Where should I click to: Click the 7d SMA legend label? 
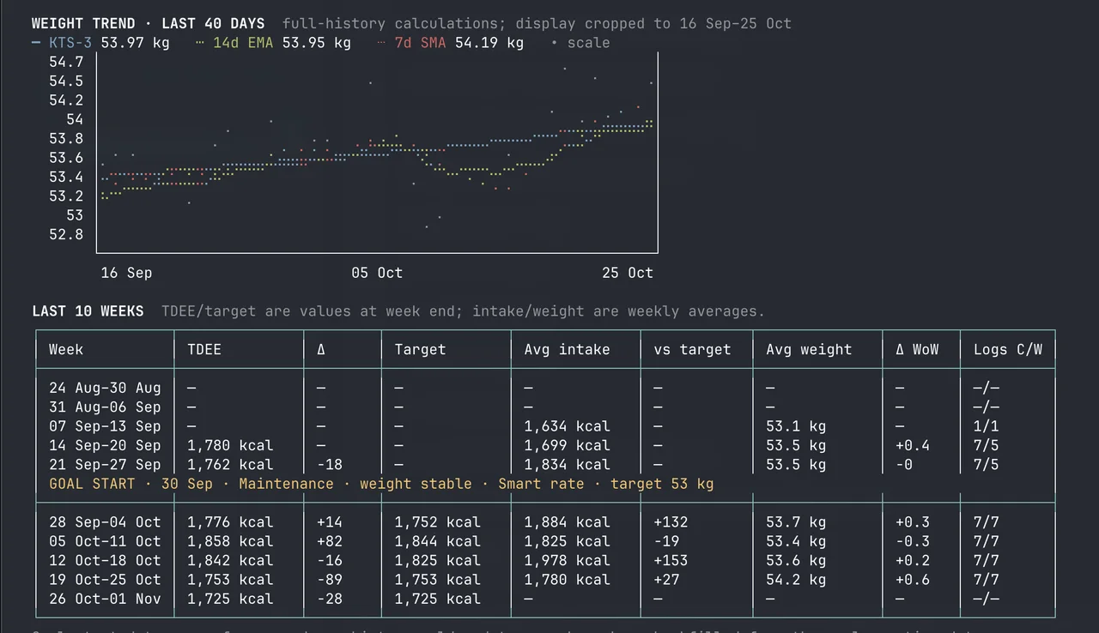(420, 42)
